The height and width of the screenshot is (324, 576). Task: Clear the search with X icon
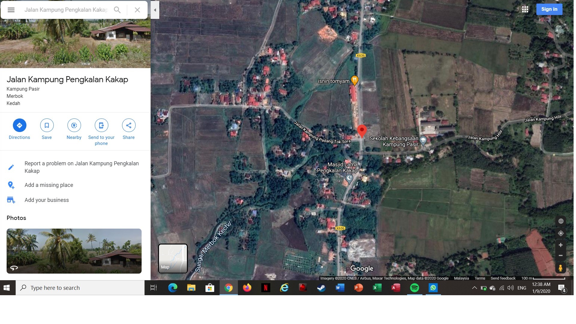[137, 10]
